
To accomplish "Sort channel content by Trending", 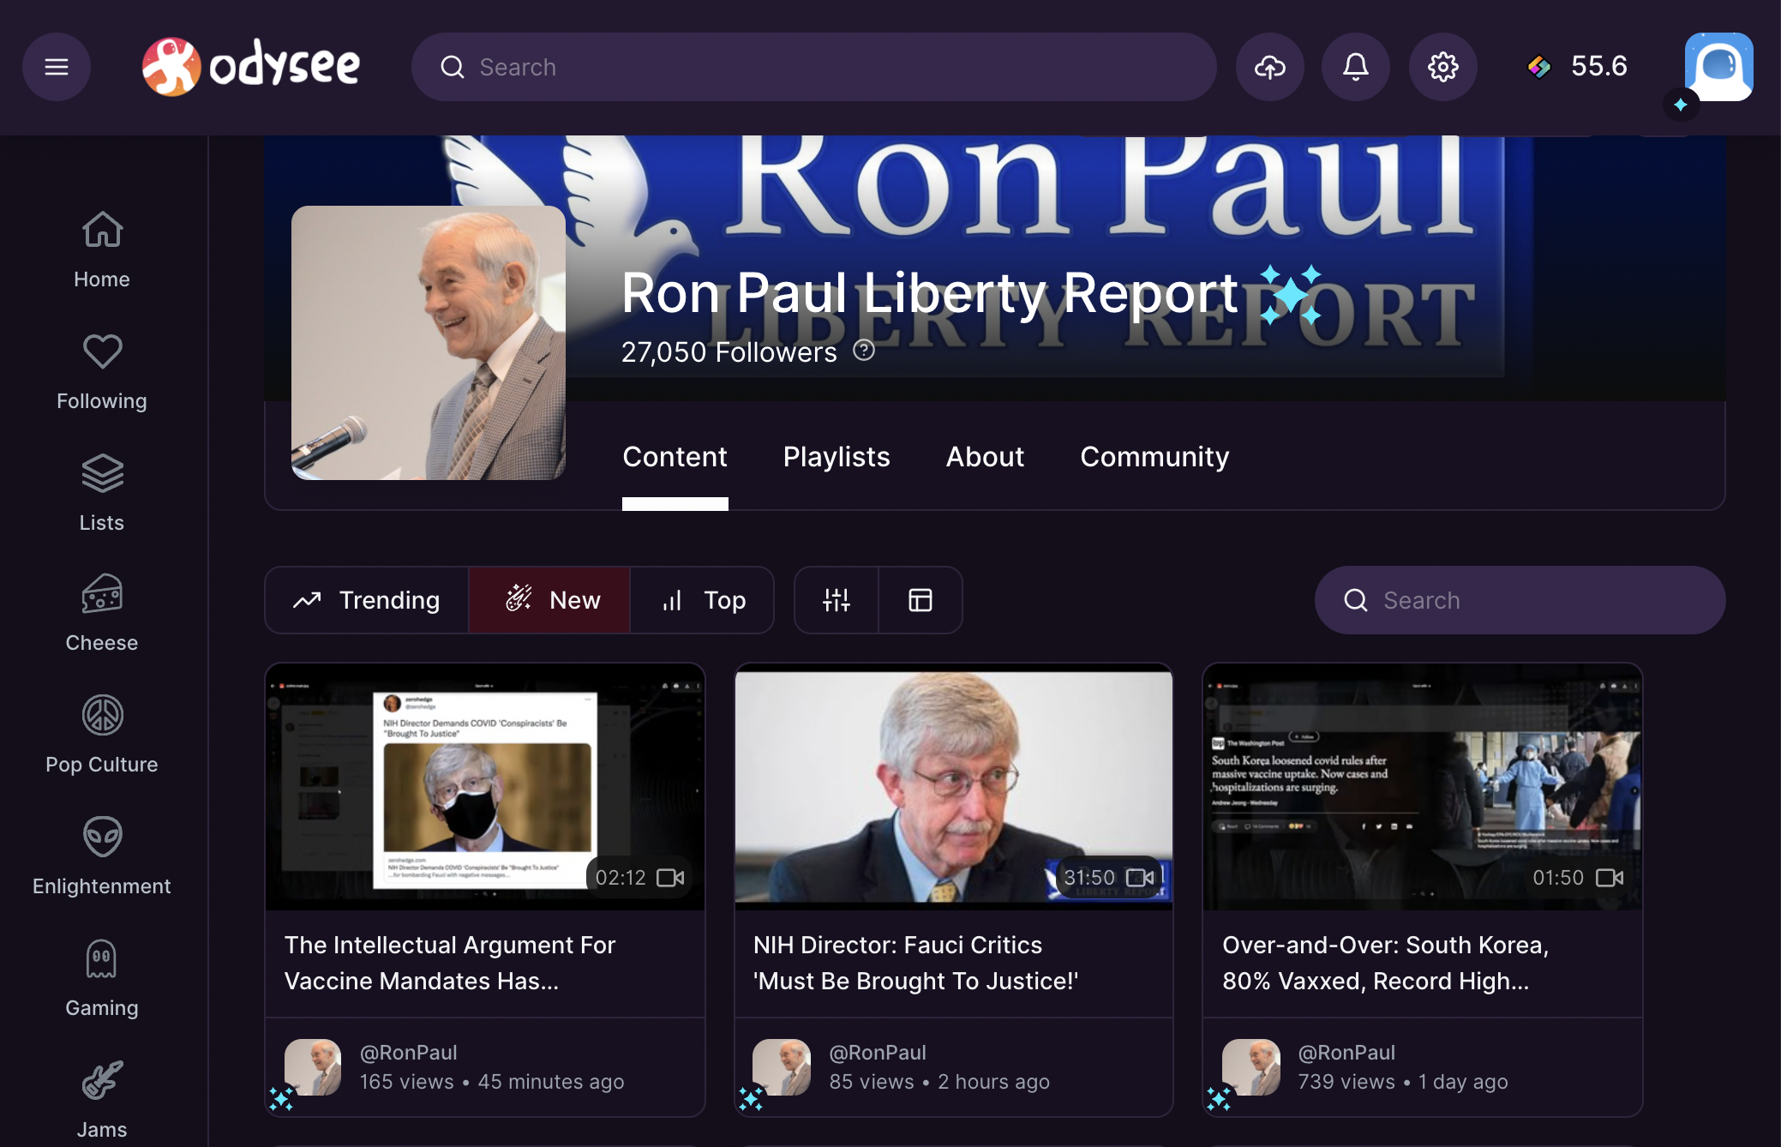I will (x=367, y=600).
